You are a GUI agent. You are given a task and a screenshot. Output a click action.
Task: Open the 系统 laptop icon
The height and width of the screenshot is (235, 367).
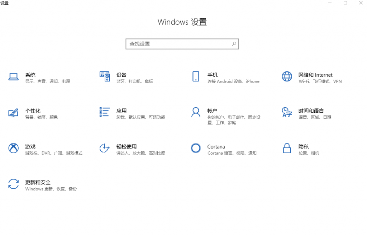coord(13,77)
